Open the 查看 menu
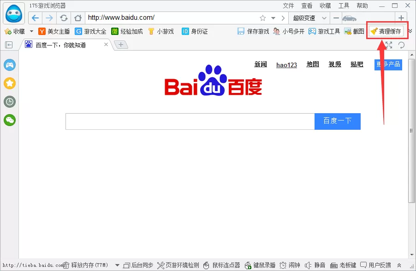The width and height of the screenshot is (416, 271). point(307,6)
